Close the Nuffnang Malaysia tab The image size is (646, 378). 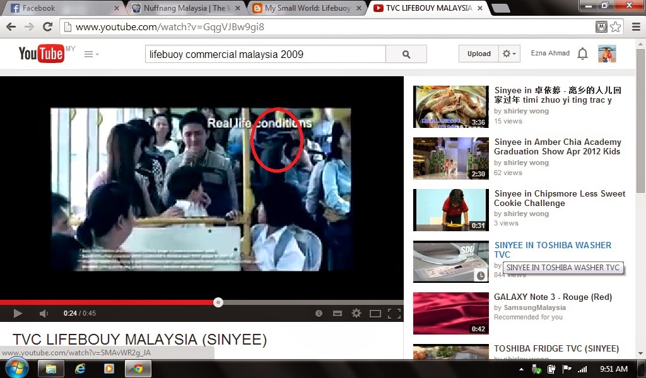point(238,8)
